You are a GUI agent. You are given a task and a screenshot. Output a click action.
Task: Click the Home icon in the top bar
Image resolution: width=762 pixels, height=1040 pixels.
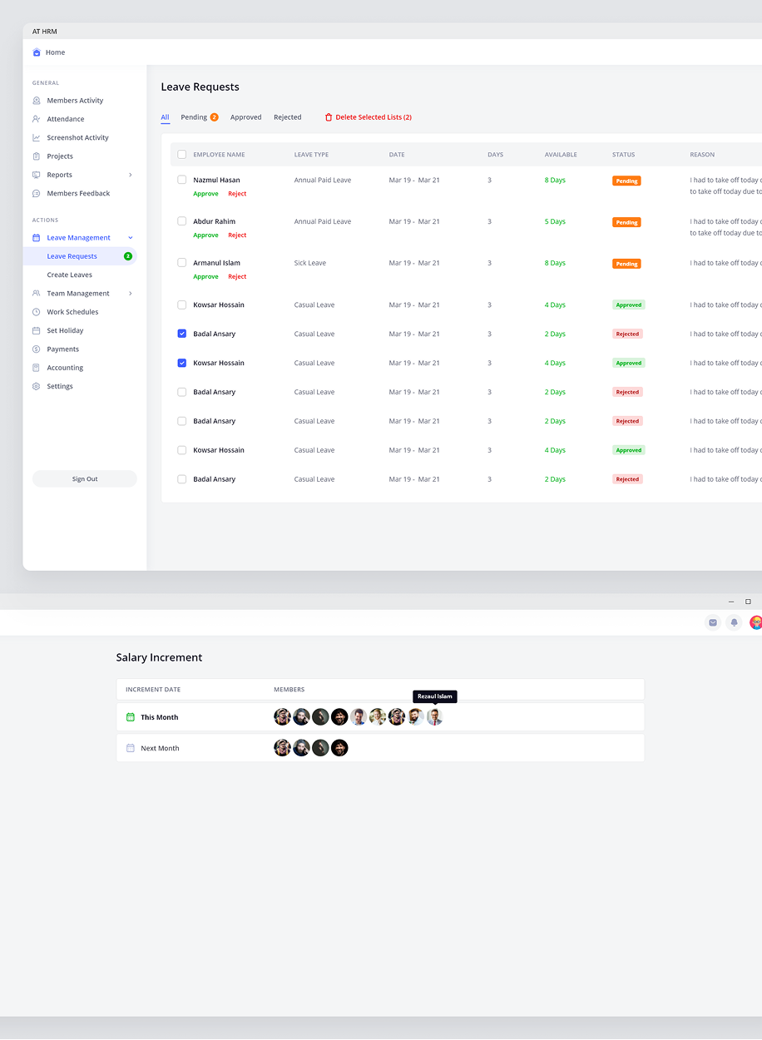tap(37, 52)
